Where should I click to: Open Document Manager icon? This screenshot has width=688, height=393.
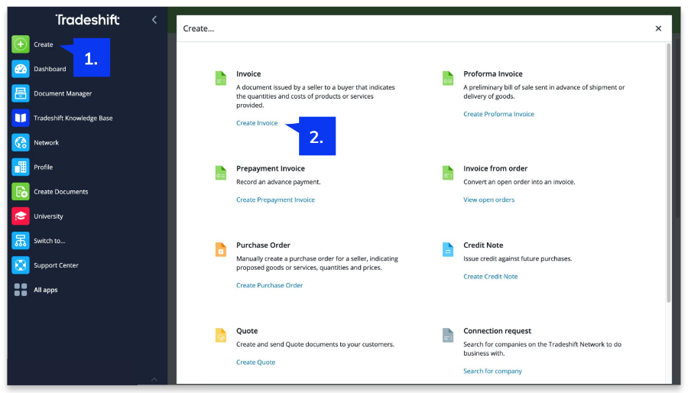coord(21,93)
